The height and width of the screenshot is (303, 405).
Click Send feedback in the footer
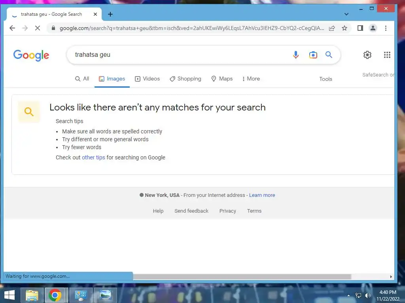pyautogui.click(x=191, y=211)
